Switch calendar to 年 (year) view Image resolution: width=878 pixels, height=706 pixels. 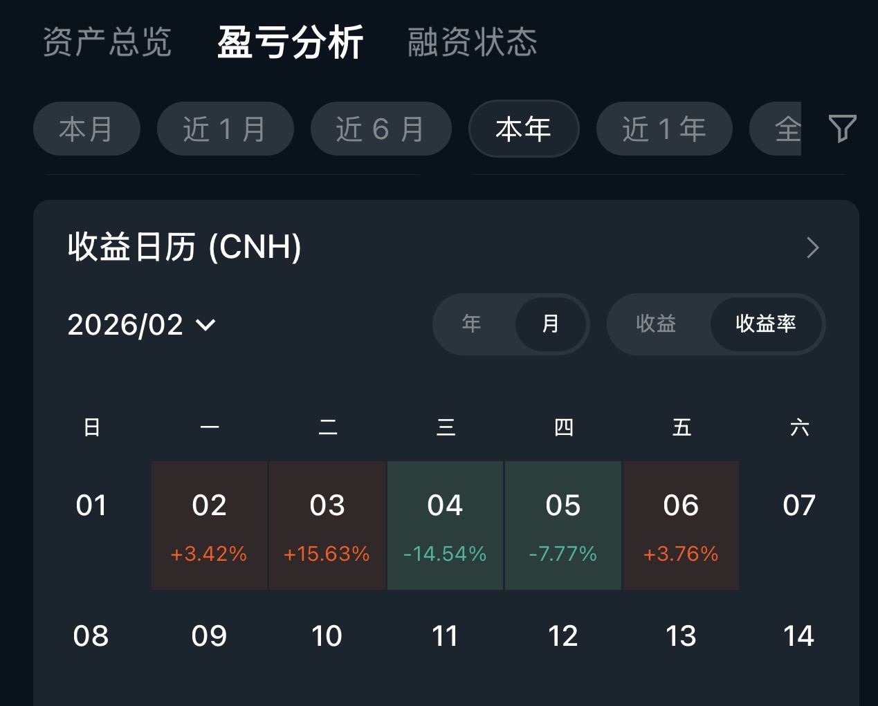472,324
